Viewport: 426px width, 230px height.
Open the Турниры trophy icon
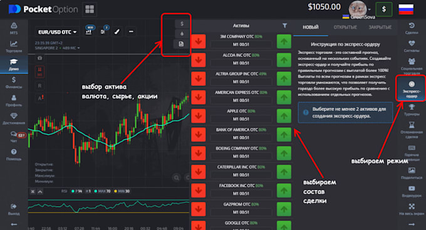(412, 110)
